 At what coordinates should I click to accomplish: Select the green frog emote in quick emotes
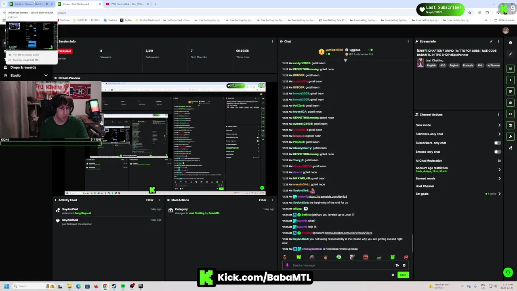[x=393, y=257]
